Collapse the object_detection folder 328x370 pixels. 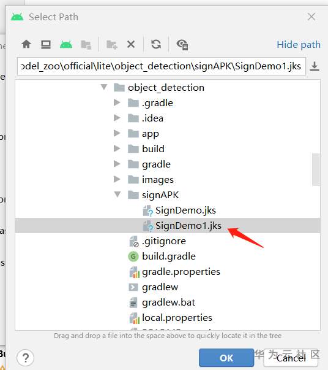[x=104, y=87]
